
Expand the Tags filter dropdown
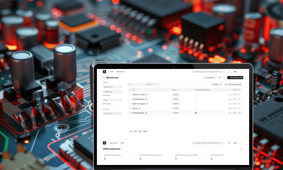[112, 100]
